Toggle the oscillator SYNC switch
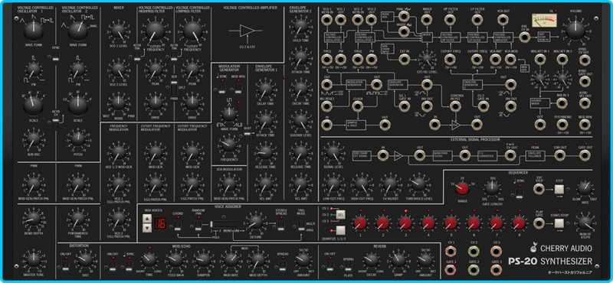Screen dimensions: 613x283 click(x=56, y=57)
